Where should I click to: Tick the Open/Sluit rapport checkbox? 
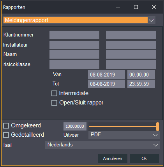tap(54, 103)
